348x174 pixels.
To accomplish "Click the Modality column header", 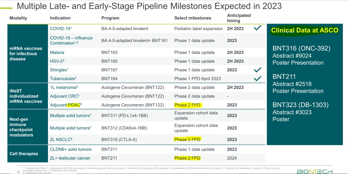I will [x=18, y=18].
